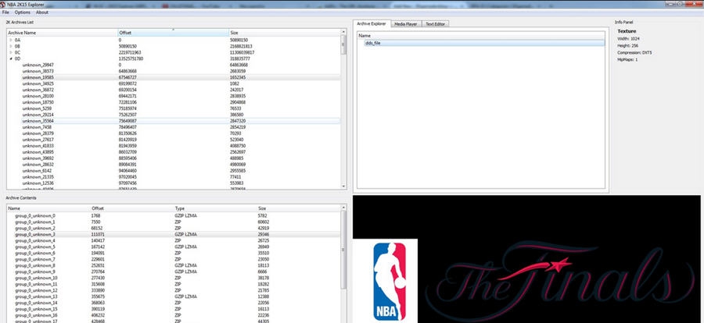Select group_0_unknown_12 in Archive Contents
Screen dimensions: 704x323
click(36, 290)
